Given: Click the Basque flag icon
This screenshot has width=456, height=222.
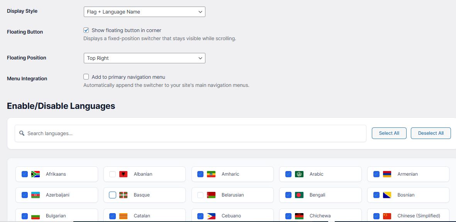Looking at the screenshot, I should tap(123, 195).
